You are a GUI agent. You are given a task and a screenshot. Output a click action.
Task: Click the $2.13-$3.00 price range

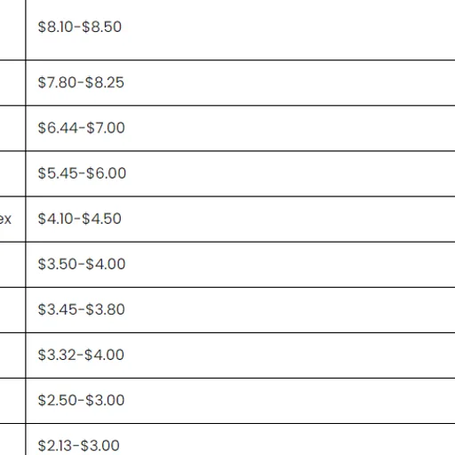tap(79, 446)
